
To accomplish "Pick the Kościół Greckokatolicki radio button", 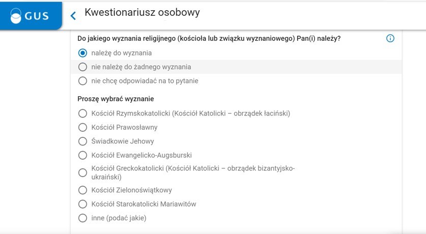I will tap(82, 172).
